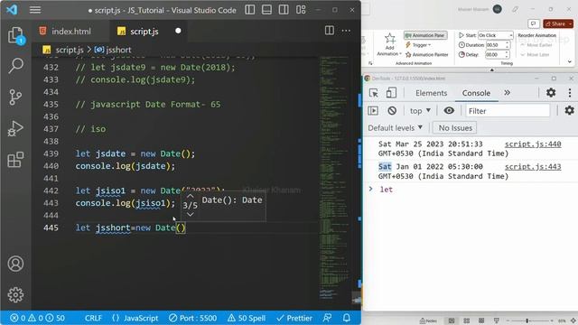The image size is (578, 325).
Task: Click the unsaved dot on script.js tab
Action: coord(178,31)
